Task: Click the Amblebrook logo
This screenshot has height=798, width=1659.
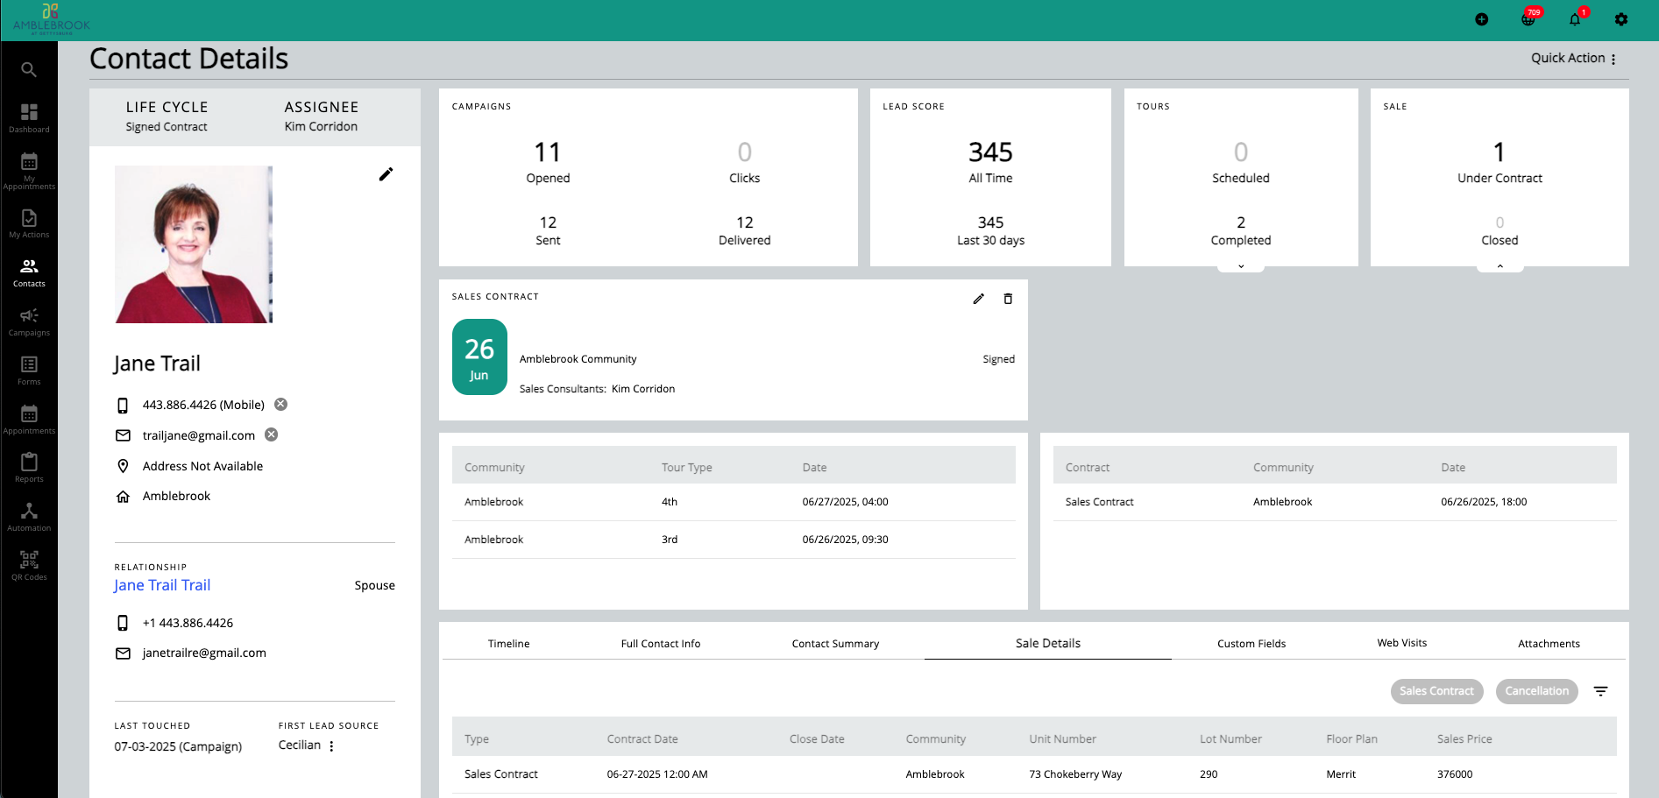Action: (x=51, y=19)
